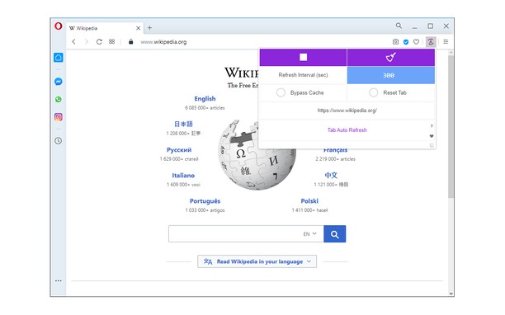Open WhatsApp in the sidebar
505x315 pixels.
click(59, 99)
